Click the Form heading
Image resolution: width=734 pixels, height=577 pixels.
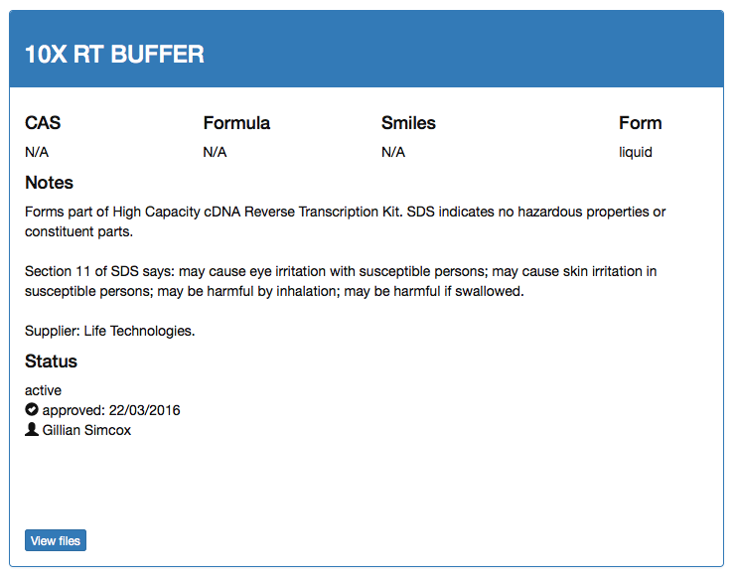[640, 123]
